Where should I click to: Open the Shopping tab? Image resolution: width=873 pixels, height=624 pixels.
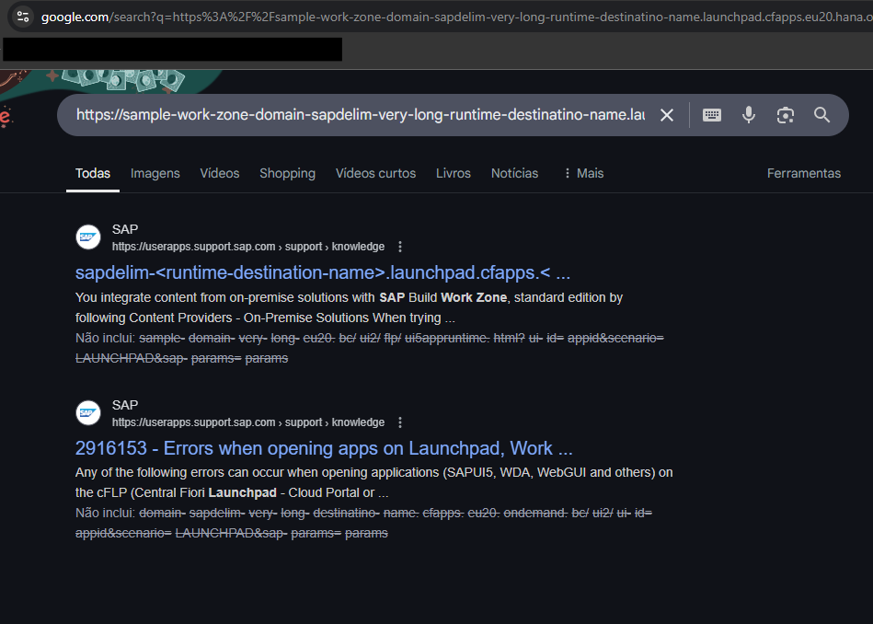pyautogui.click(x=287, y=173)
